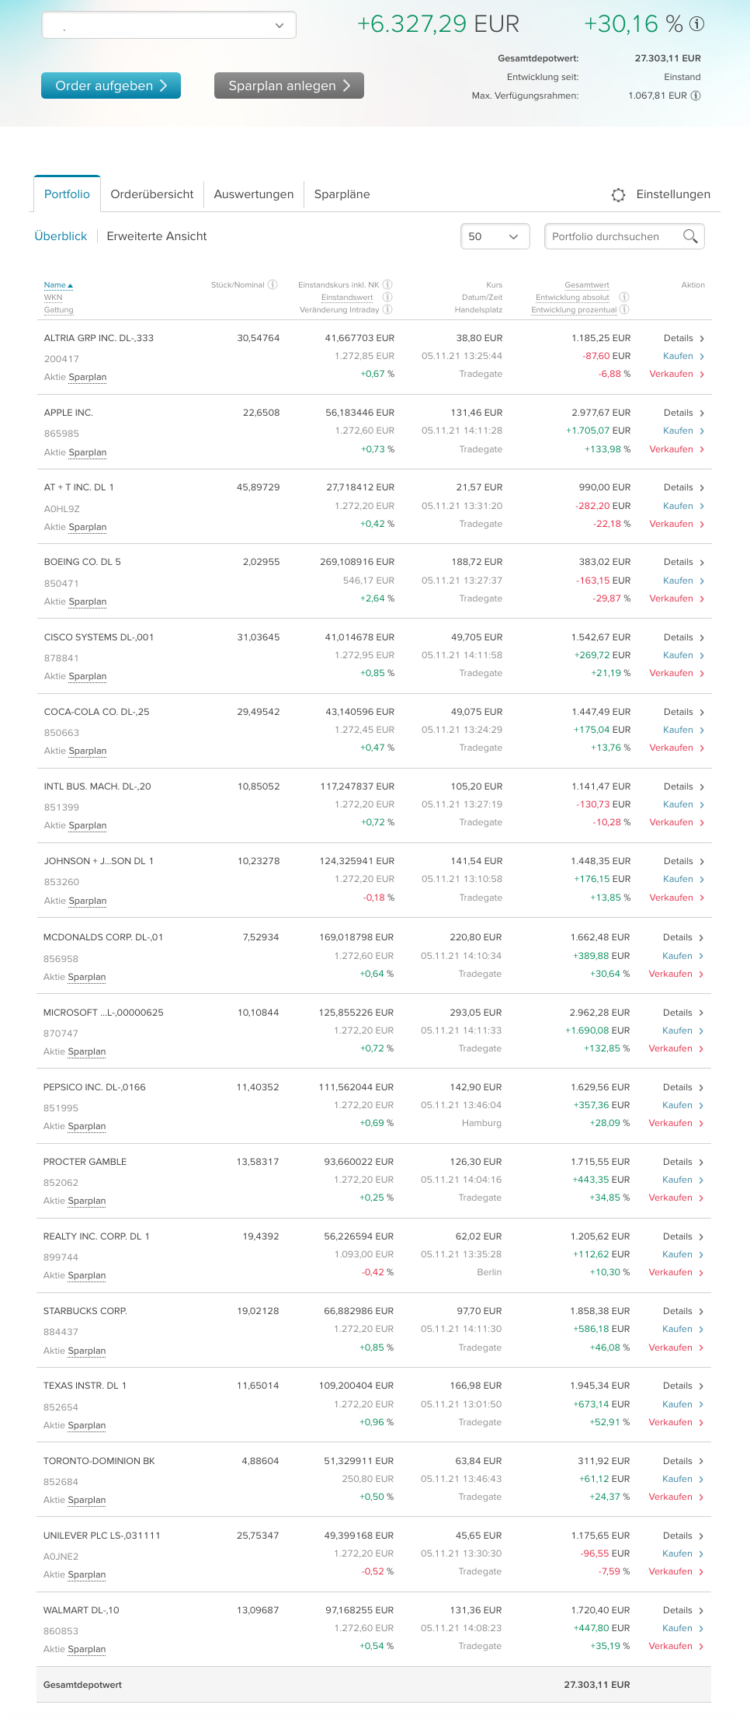Select the Überblick view
The image size is (750, 1719).
click(61, 236)
